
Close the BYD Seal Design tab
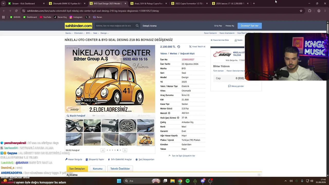click(125, 4)
